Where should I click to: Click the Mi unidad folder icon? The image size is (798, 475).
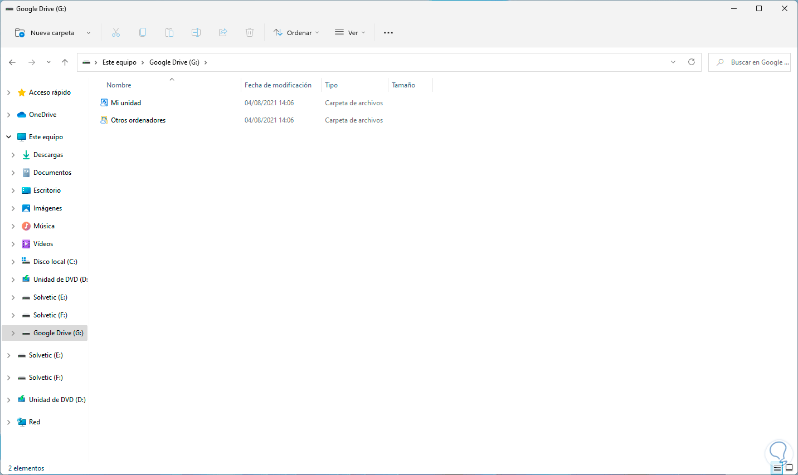point(104,102)
